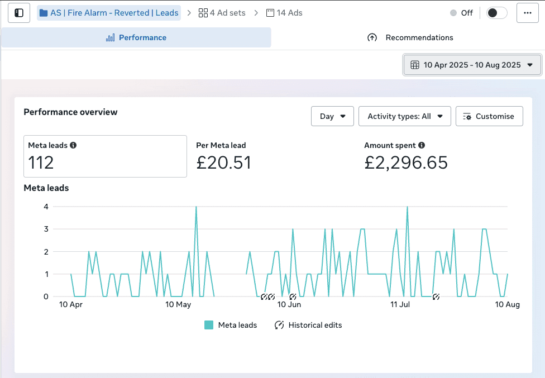The width and height of the screenshot is (545, 378).
Task: Click the Amount spent value £2,296.65
Action: pyautogui.click(x=406, y=162)
